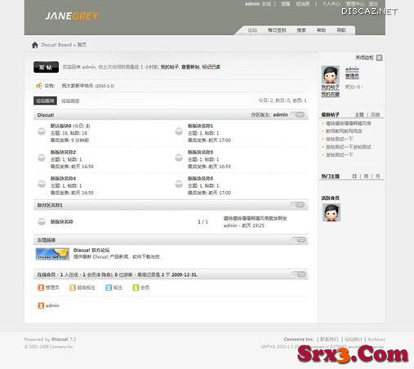Screen dimensions: 414x369
Task: Switch to the 论坛动态 tab
Action: [x=70, y=101]
